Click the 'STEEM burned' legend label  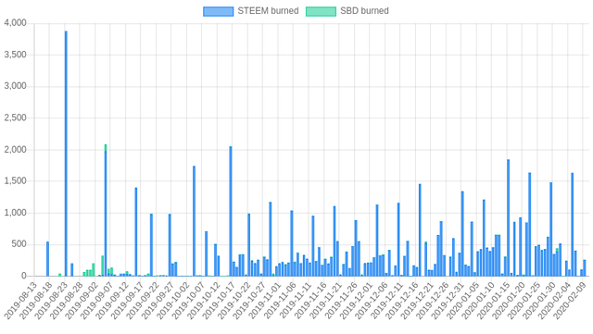point(268,11)
